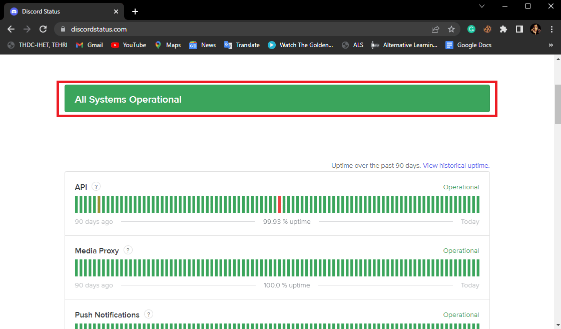Bookmark this page with the star icon
This screenshot has height=329, width=561.
click(451, 30)
